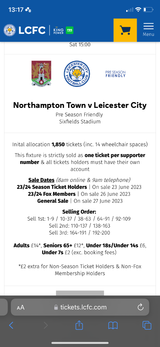Open the yellow shopping cart
Image resolution: width=160 pixels, height=347 pixels.
(125, 30)
